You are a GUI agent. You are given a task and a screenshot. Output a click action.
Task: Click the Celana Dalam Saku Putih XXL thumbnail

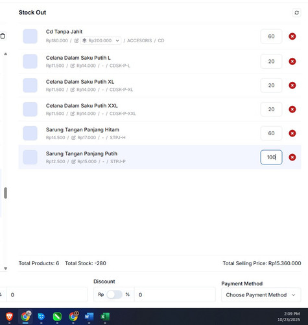coord(30,109)
